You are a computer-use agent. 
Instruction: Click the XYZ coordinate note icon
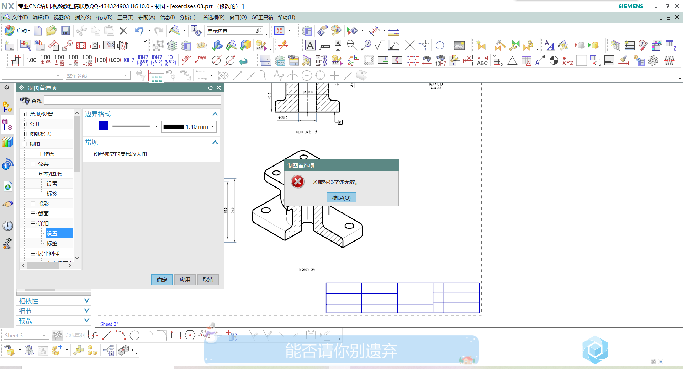click(x=567, y=61)
